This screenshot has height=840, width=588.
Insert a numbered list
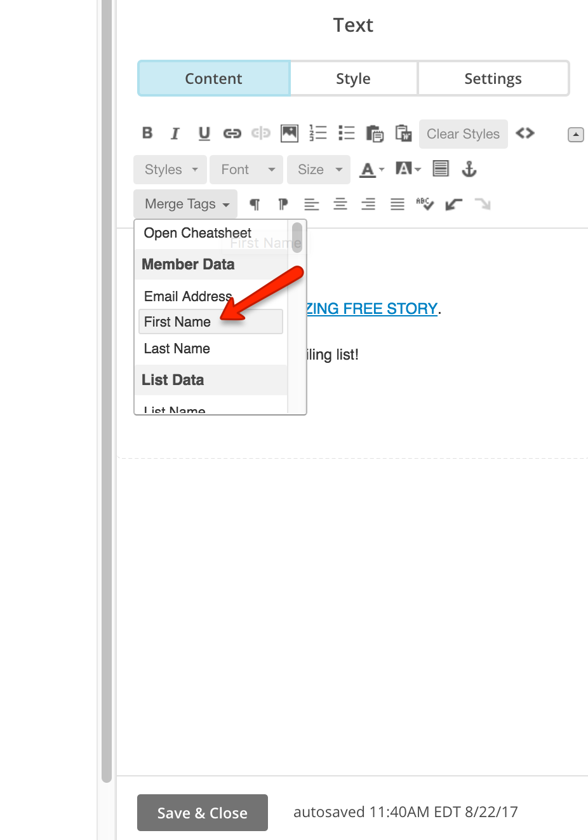coord(317,133)
